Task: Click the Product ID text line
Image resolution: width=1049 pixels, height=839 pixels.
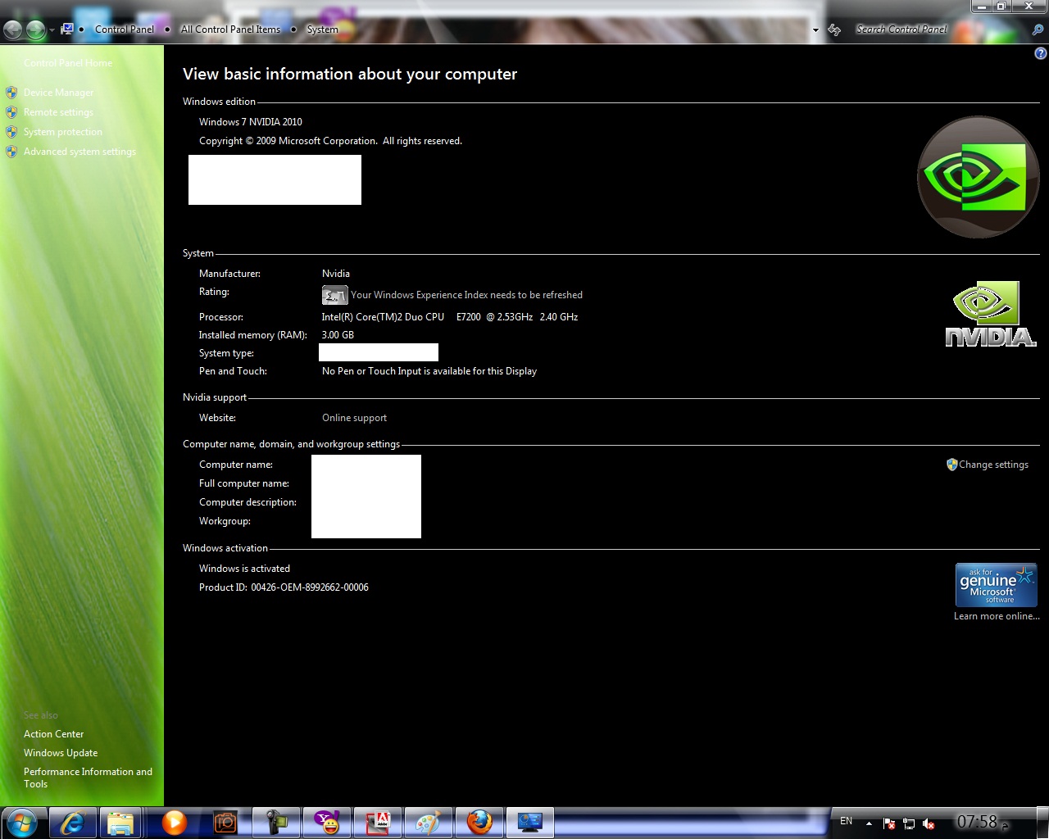Action: pyautogui.click(x=284, y=587)
